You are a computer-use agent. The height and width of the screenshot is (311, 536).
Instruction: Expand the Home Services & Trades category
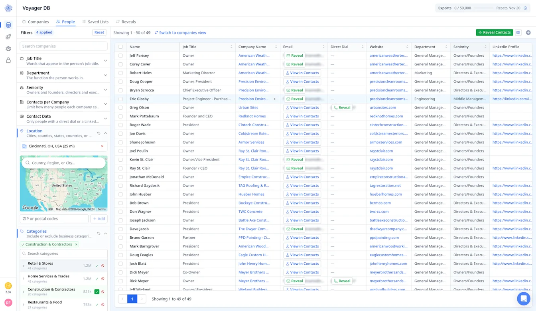[x=24, y=279]
